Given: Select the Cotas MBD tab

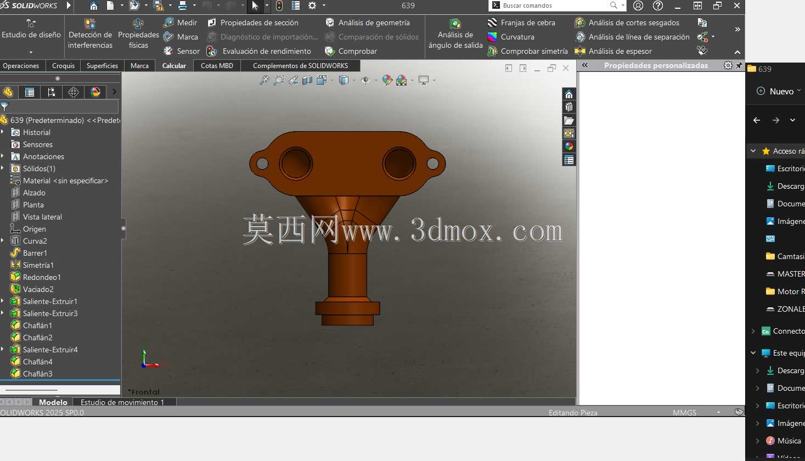Looking at the screenshot, I should point(217,65).
